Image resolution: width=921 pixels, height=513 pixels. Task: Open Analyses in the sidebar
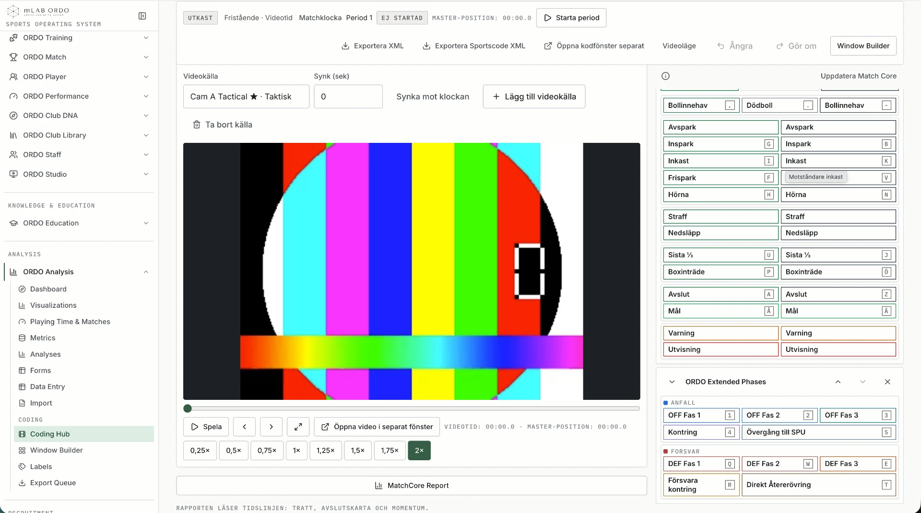click(84, 354)
